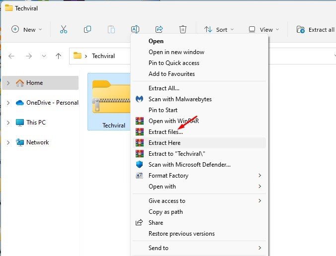This screenshot has width=336, height=256.
Task: Go forward with the right arrow
Action: point(29,56)
